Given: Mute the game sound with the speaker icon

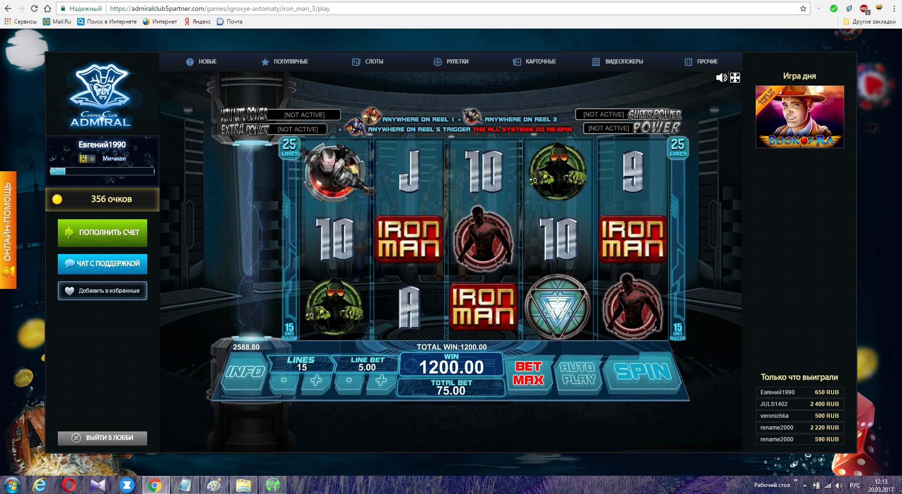Looking at the screenshot, I should pyautogui.click(x=721, y=78).
